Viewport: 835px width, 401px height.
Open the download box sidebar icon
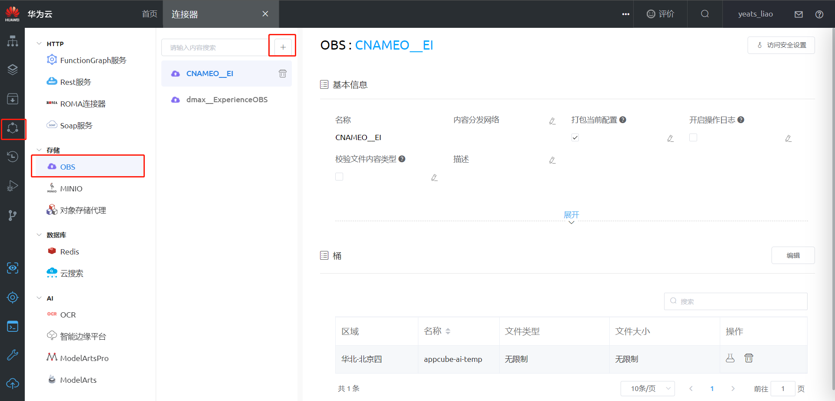(x=13, y=99)
